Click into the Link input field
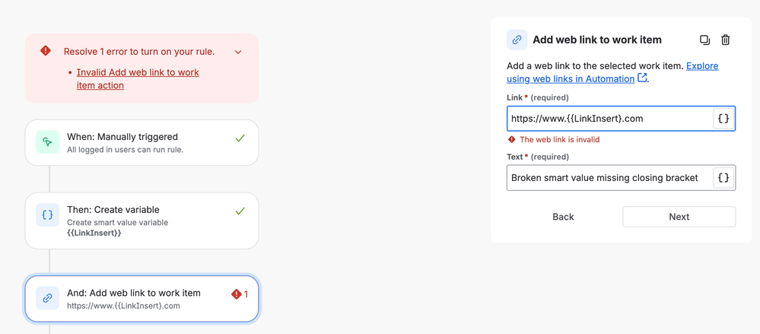The width and height of the screenshot is (760, 334). (x=609, y=119)
